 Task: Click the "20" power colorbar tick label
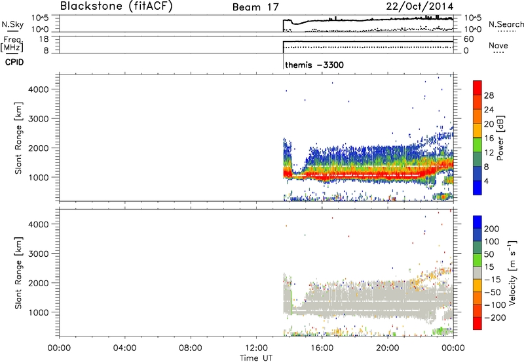(x=489, y=124)
